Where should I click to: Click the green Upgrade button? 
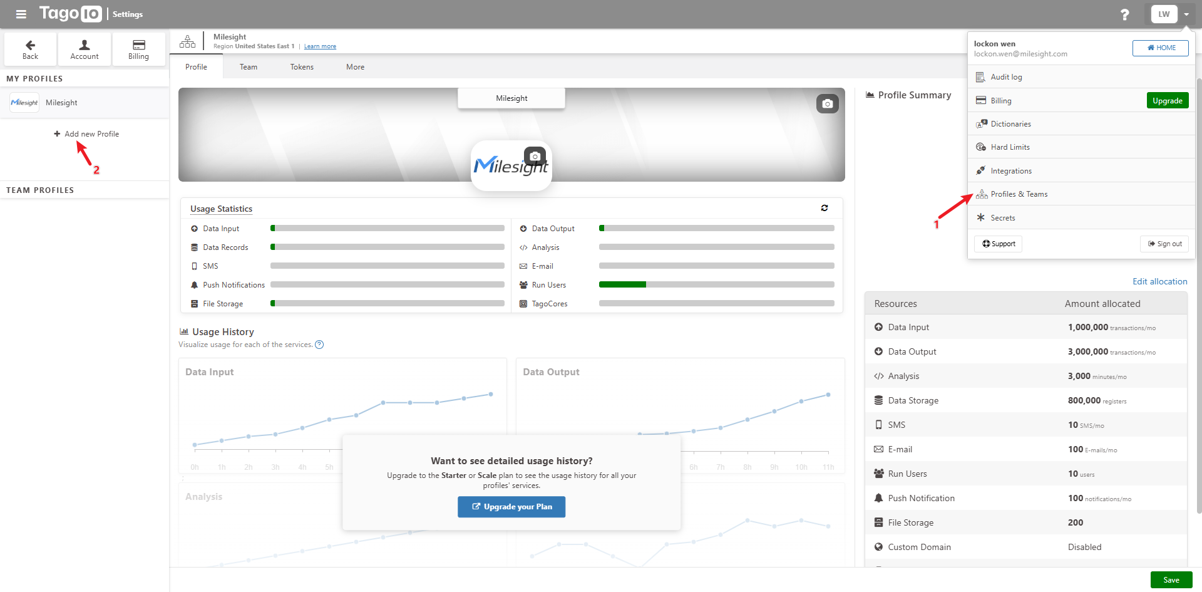[1168, 101]
